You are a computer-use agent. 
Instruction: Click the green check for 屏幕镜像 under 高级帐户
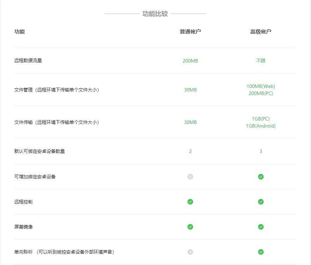pyautogui.click(x=261, y=227)
